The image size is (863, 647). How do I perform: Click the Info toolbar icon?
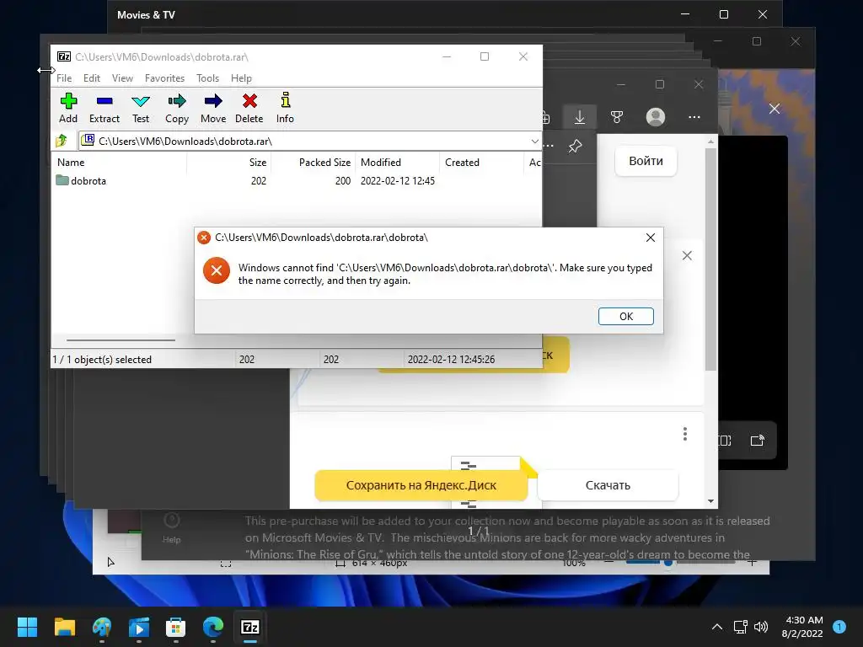click(285, 108)
